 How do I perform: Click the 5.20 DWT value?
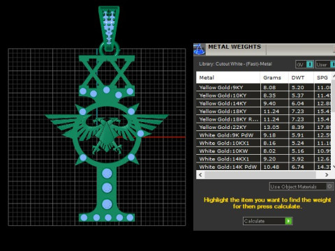click(x=298, y=88)
